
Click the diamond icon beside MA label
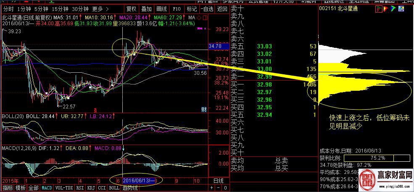click(198, 18)
